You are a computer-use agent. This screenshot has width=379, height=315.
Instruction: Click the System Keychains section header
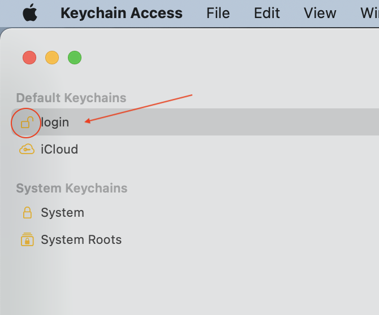pos(71,188)
